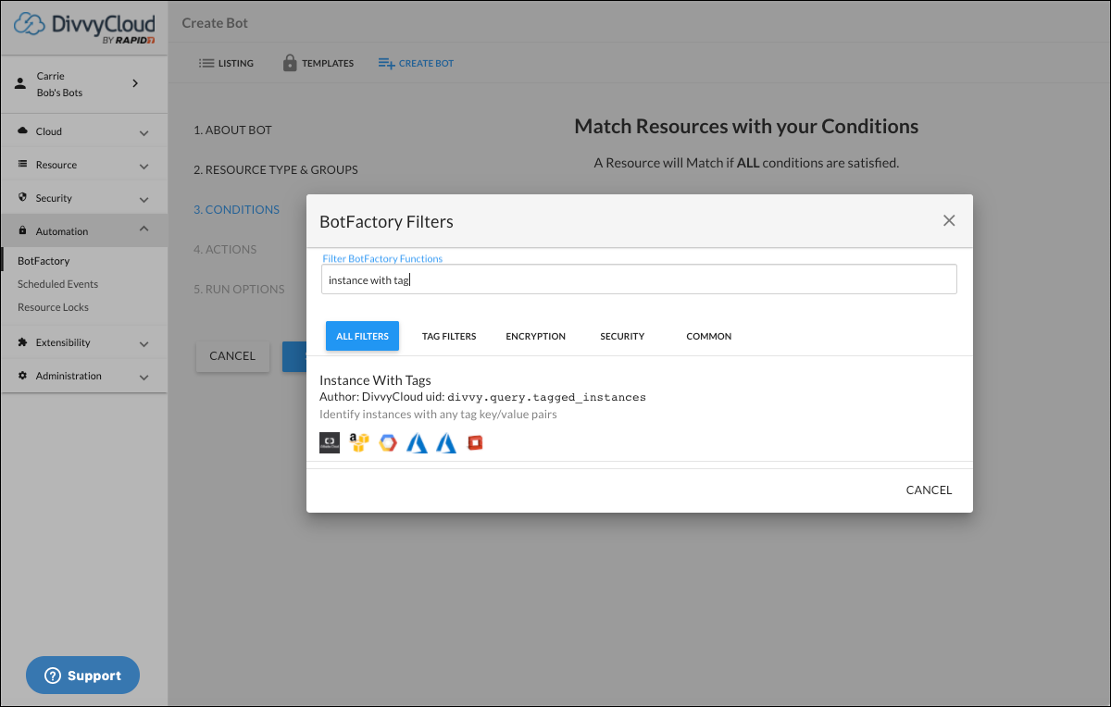Screen dimensions: 1111x707
Task: Expand the Security menu chevron
Action: pos(144,199)
